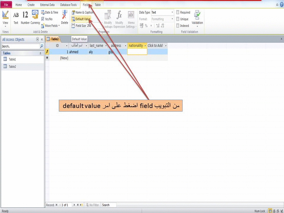
Task: Click the Memo Settings icon
Action: coord(130,18)
